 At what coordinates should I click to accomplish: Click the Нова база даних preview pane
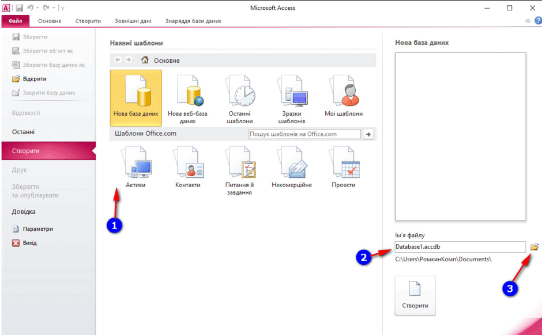pos(461,136)
